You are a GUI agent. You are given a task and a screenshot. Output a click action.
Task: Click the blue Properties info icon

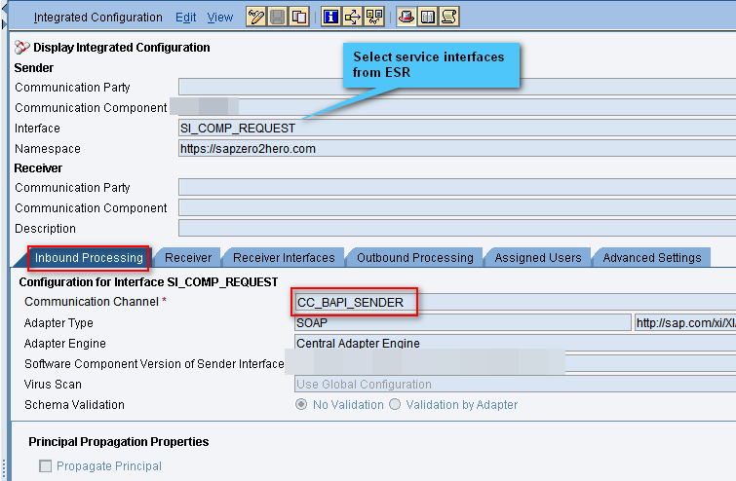tap(330, 17)
